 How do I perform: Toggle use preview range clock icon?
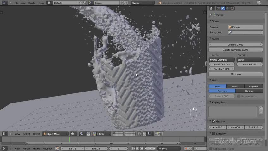(x=57, y=148)
